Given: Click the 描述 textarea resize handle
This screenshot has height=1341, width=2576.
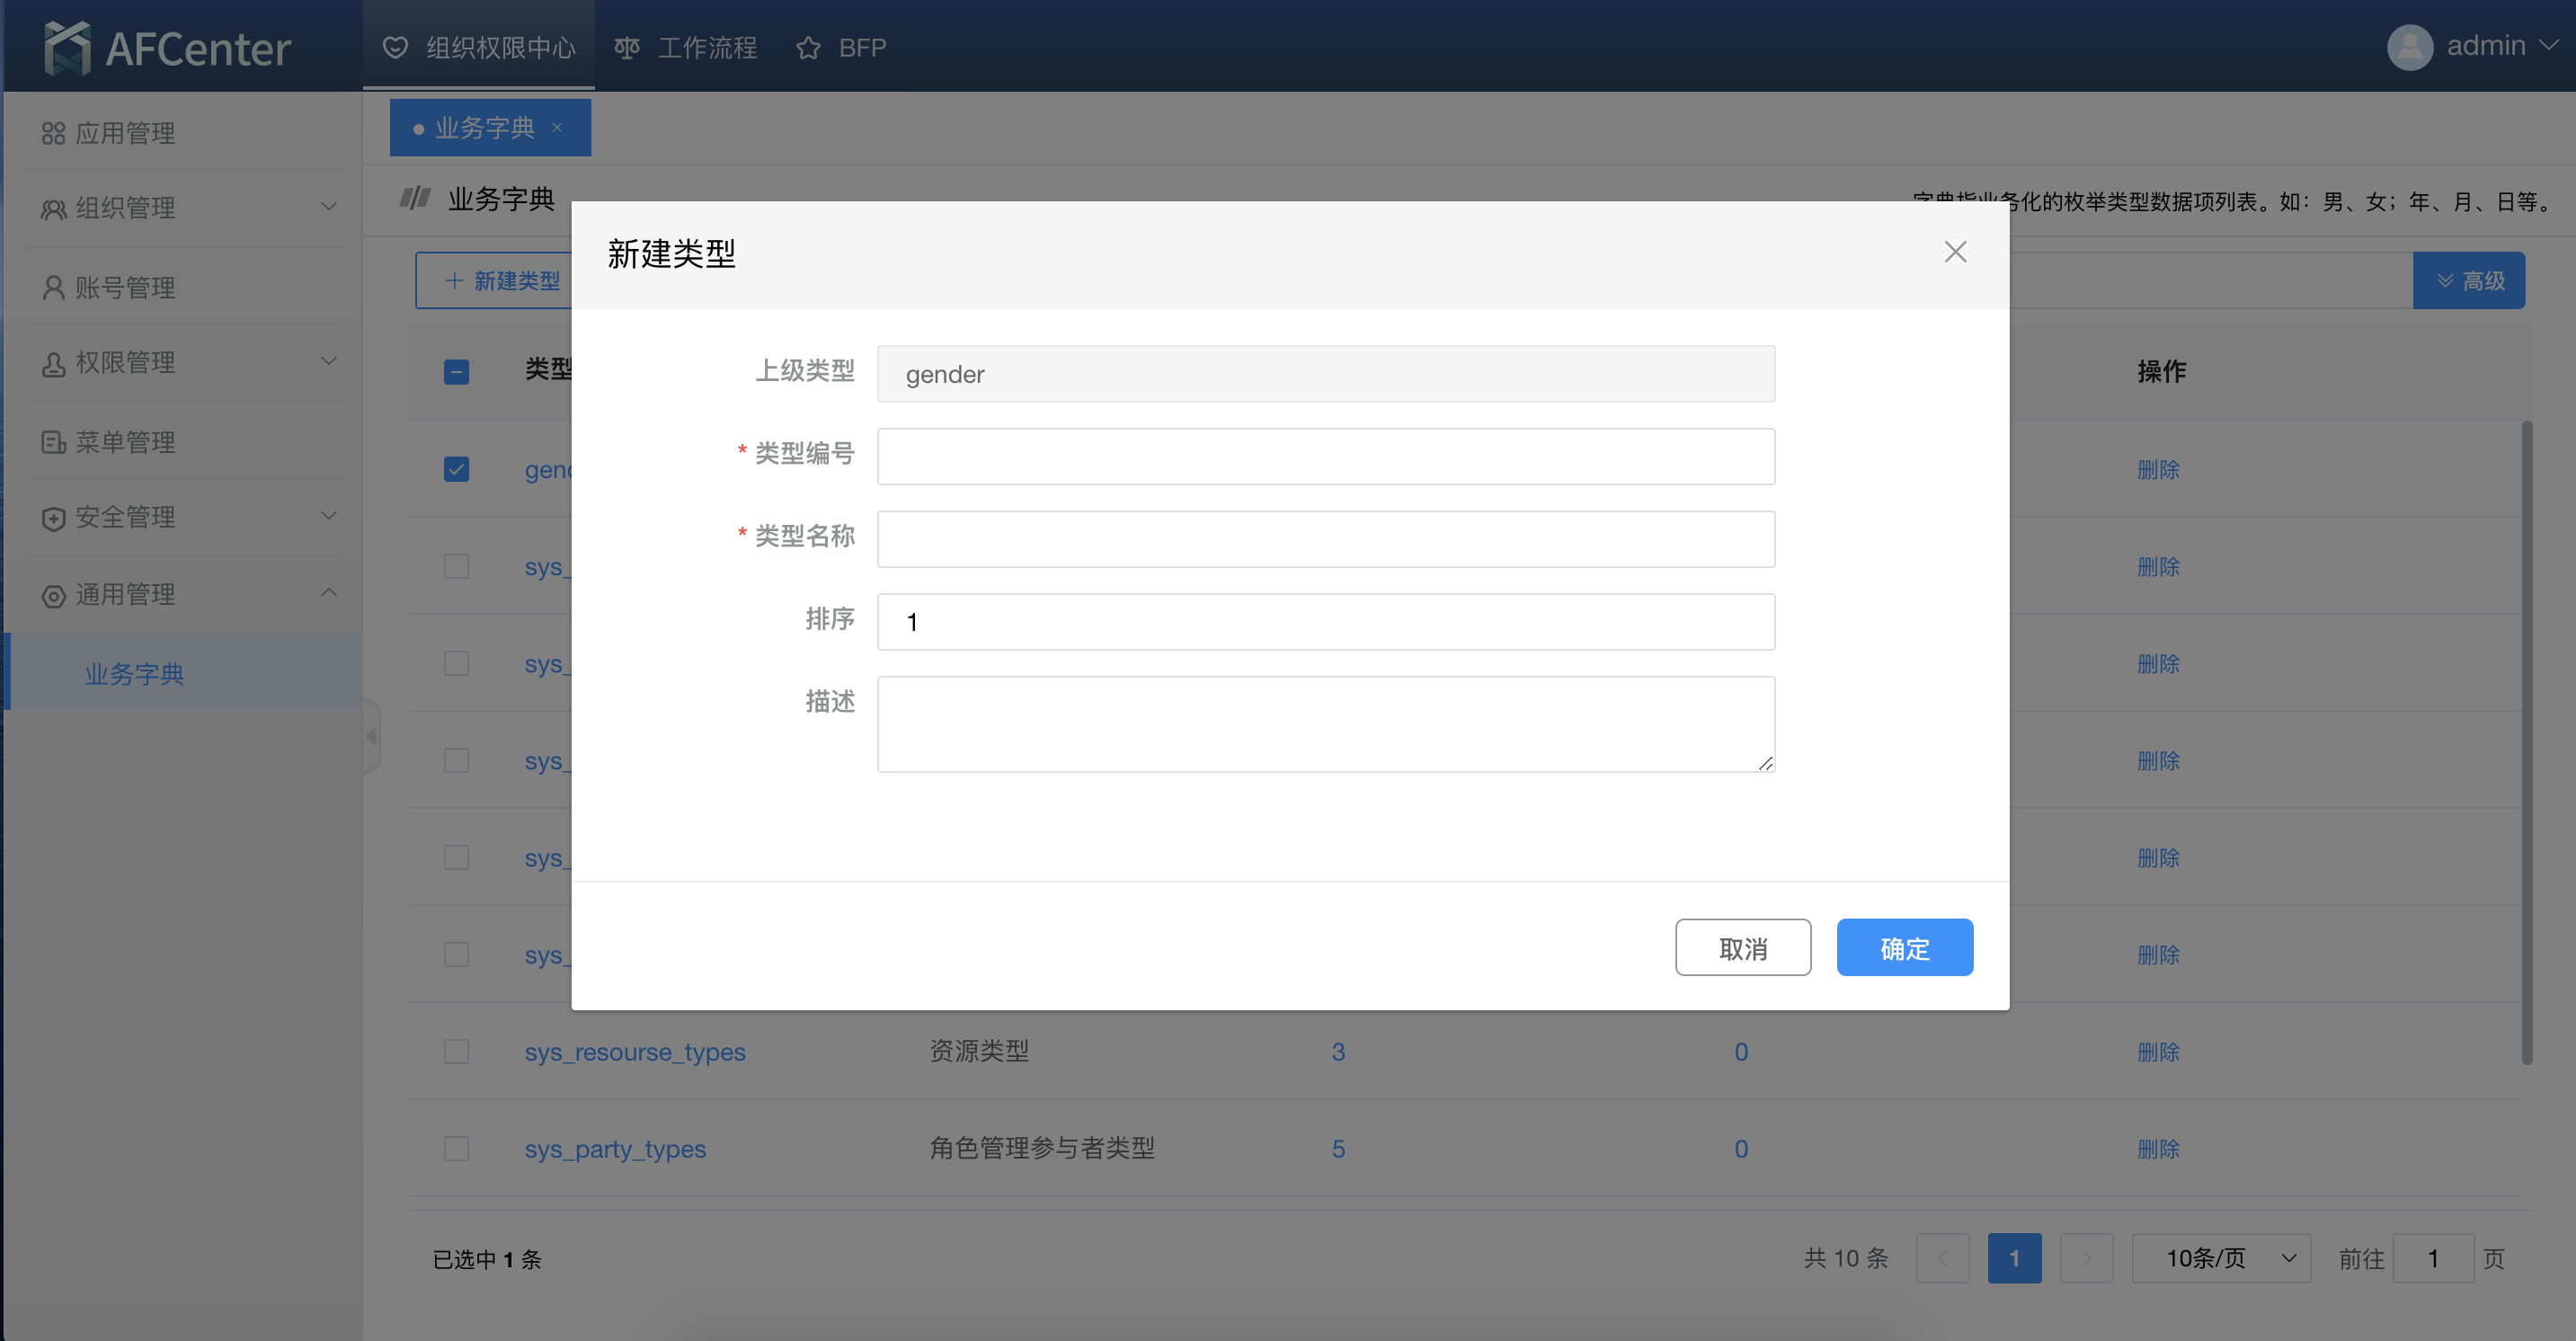Looking at the screenshot, I should [x=1765, y=763].
